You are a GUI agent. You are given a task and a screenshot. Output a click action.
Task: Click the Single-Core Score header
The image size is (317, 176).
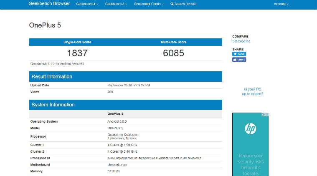tap(77, 42)
